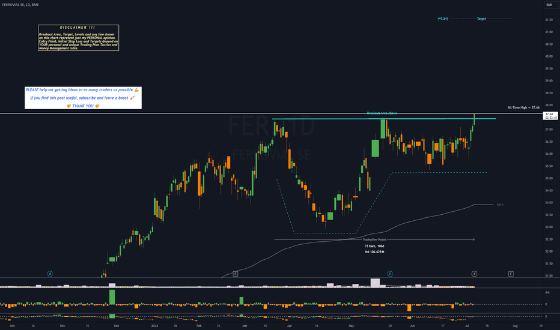Open the earnings marker dated late February
The image size is (560, 330).
tap(235, 274)
